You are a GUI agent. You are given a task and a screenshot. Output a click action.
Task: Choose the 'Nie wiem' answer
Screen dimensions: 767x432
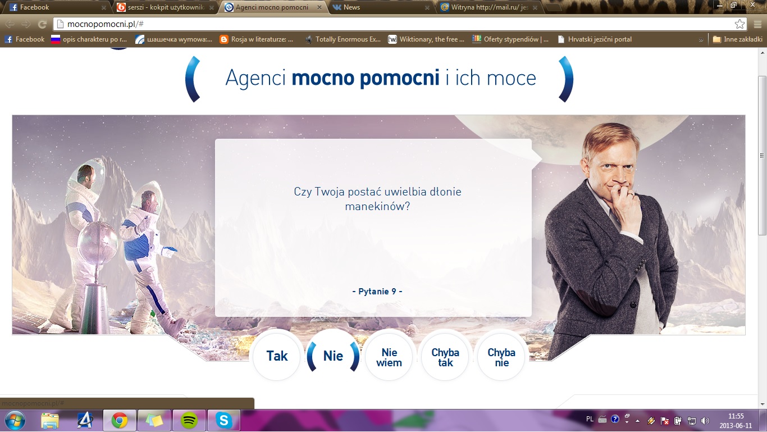point(389,357)
